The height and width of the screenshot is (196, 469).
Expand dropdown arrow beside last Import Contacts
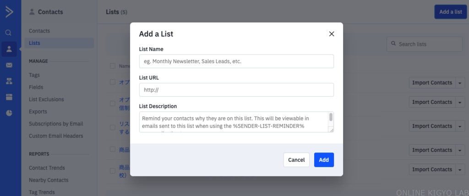pyautogui.click(x=460, y=169)
